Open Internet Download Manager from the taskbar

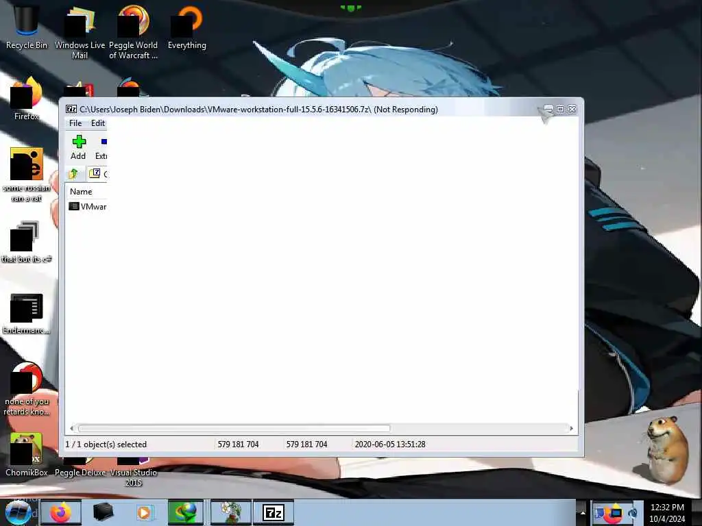(x=185, y=512)
